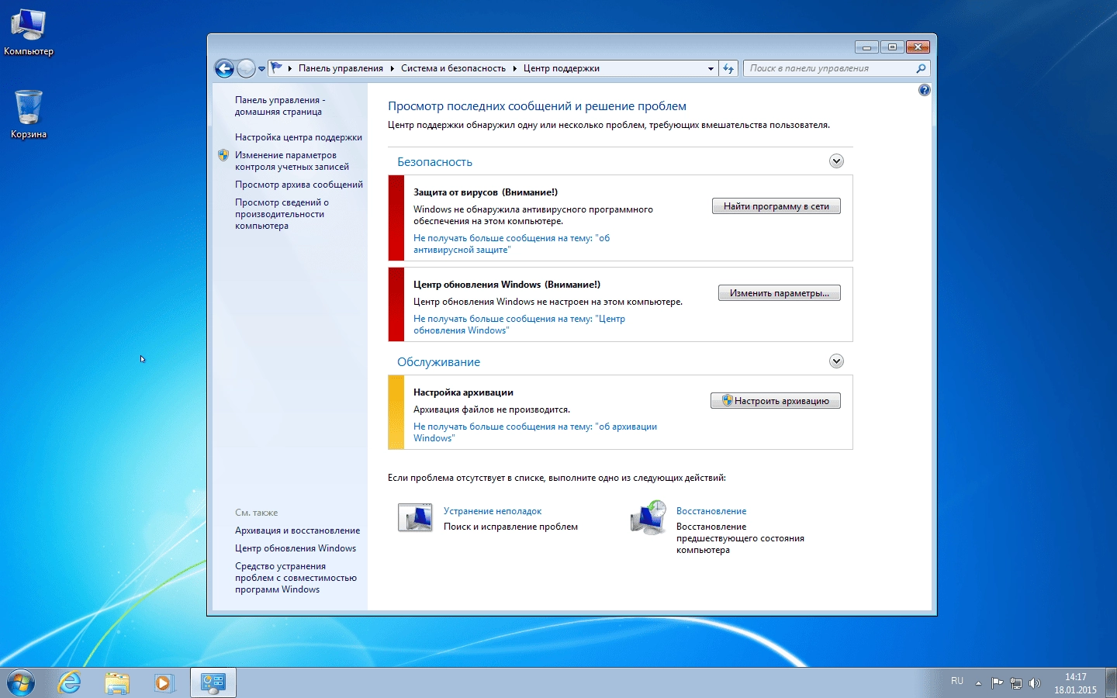Disable messages about Центр обновления Windows
The width and height of the screenshot is (1117, 698).
point(519,324)
